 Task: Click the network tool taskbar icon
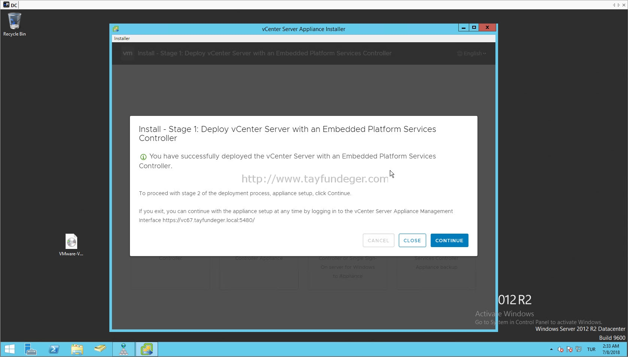(x=124, y=349)
